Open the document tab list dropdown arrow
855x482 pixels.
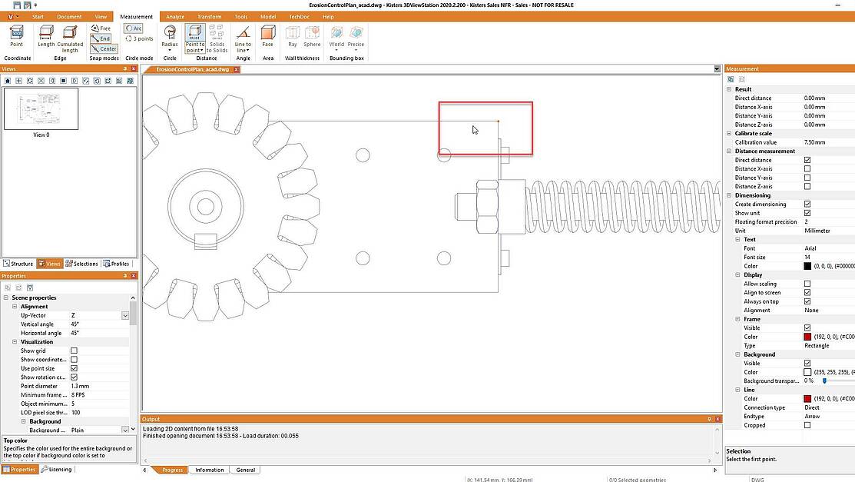[x=717, y=69]
